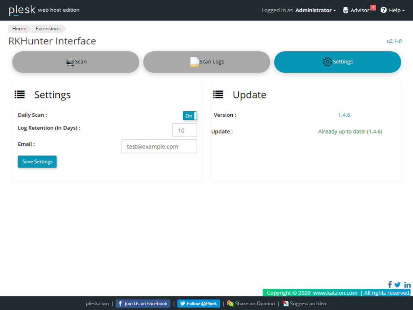
Task: Click the Share an Opinion chat icon
Action: pyautogui.click(x=230, y=304)
